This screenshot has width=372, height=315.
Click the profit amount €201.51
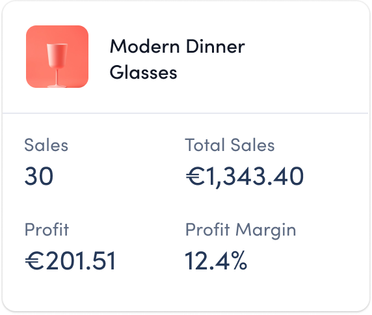[70, 261]
